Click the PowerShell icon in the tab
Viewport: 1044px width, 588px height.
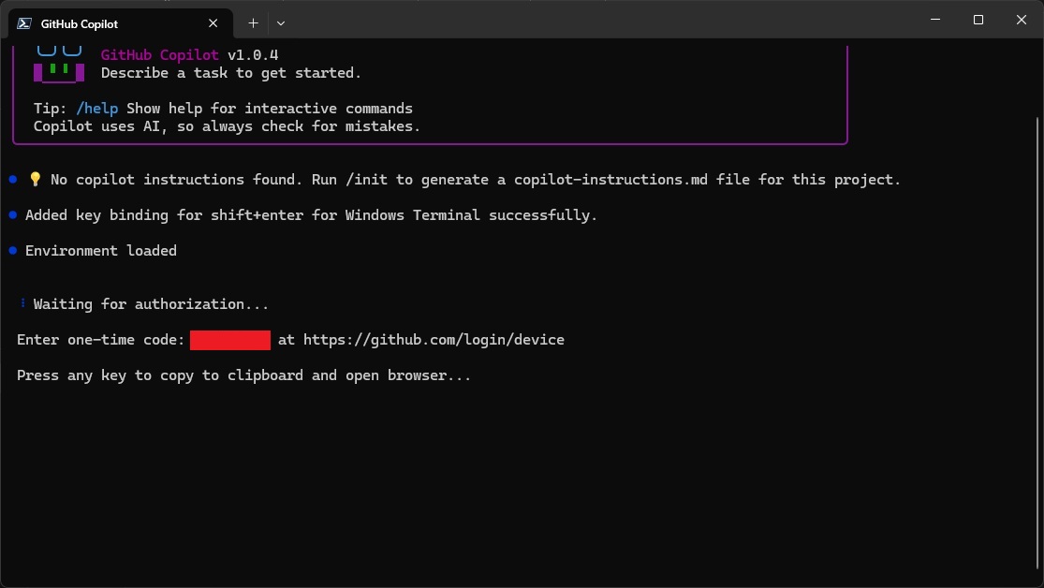24,23
